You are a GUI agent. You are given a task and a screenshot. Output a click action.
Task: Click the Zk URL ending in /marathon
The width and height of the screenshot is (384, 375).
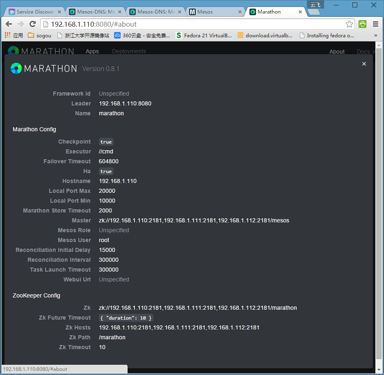coord(198,308)
